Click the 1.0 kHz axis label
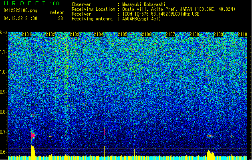The width and height of the screenshot is (252, 160). pyautogui.click(x=4, y=72)
